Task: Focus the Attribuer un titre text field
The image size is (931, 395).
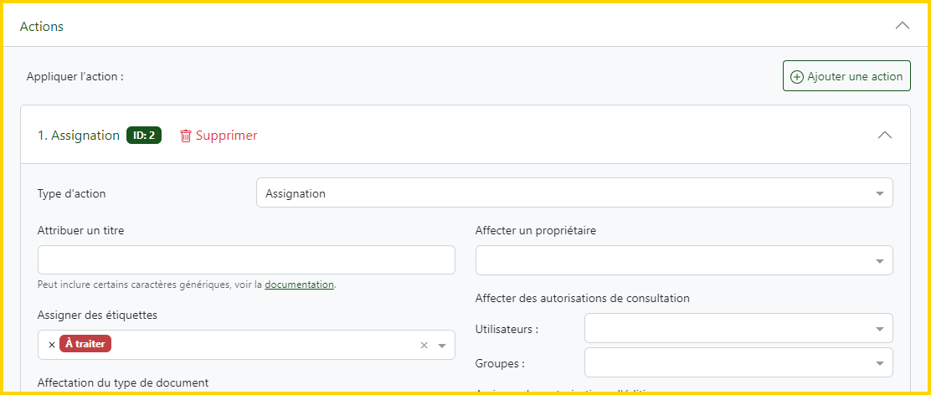Action: [246, 260]
